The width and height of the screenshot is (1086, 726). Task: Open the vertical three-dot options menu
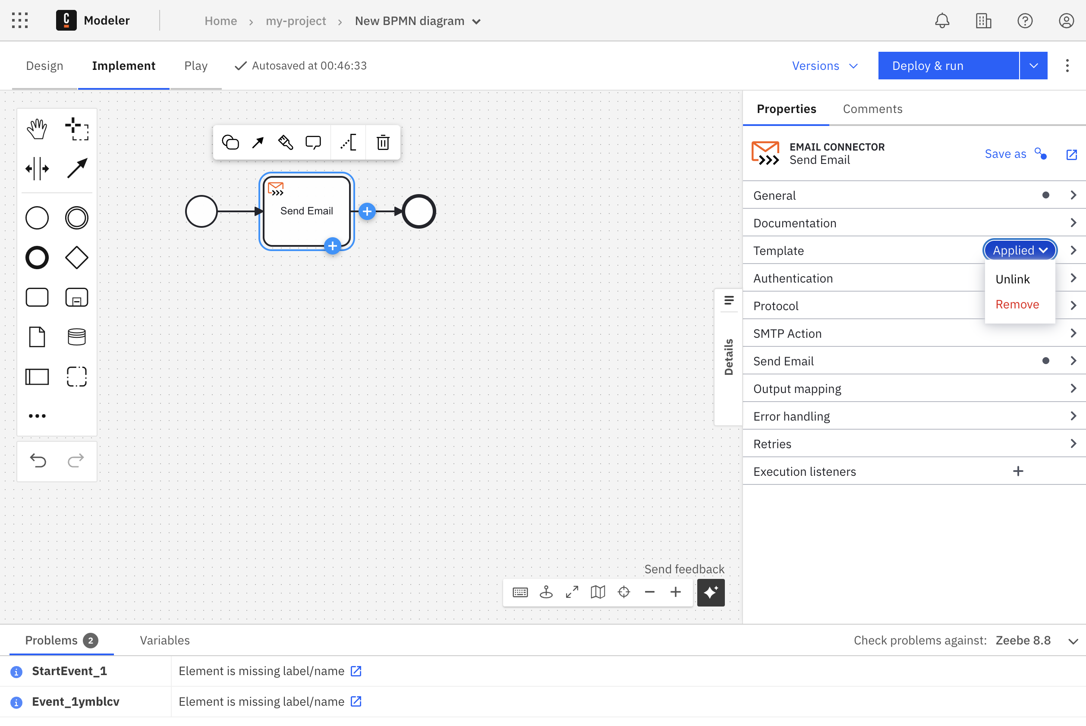1067,66
